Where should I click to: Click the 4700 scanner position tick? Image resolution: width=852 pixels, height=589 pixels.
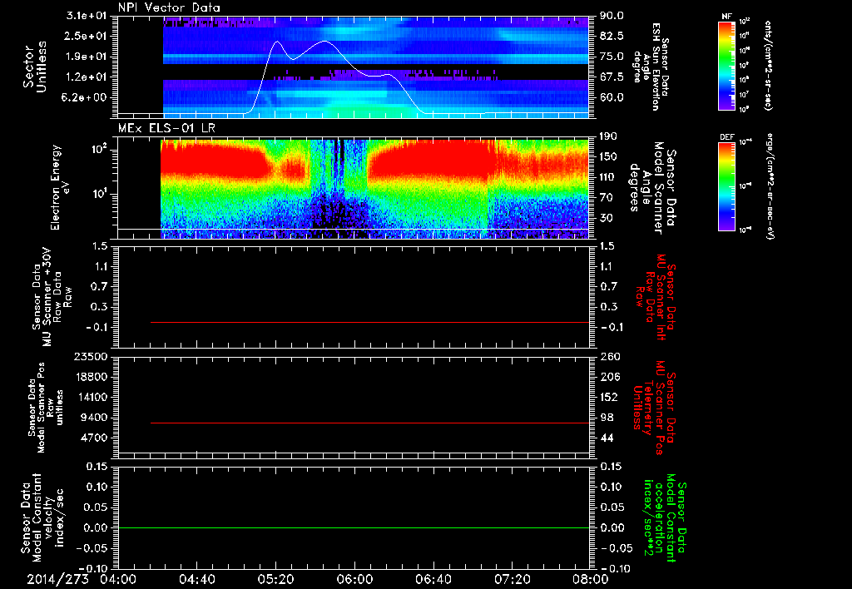tap(93, 438)
